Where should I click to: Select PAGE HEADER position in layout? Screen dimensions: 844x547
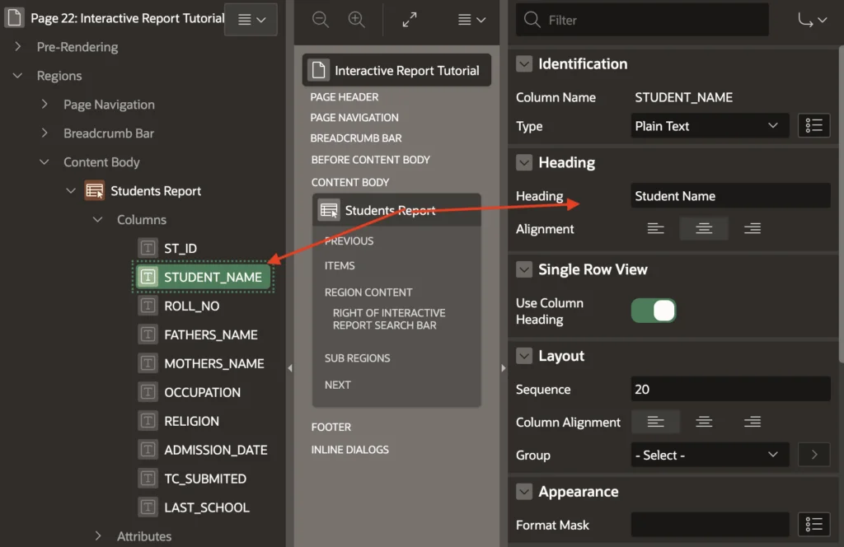[x=345, y=97]
